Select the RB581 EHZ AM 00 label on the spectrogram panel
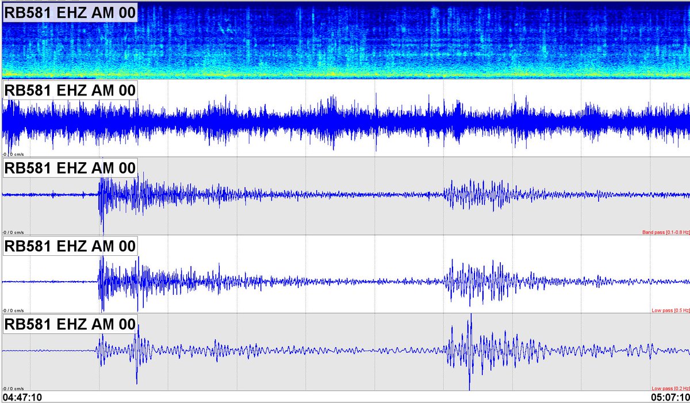690x403 pixels. pos(71,13)
